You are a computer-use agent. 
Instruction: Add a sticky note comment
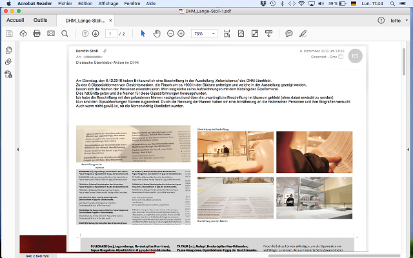click(289, 34)
